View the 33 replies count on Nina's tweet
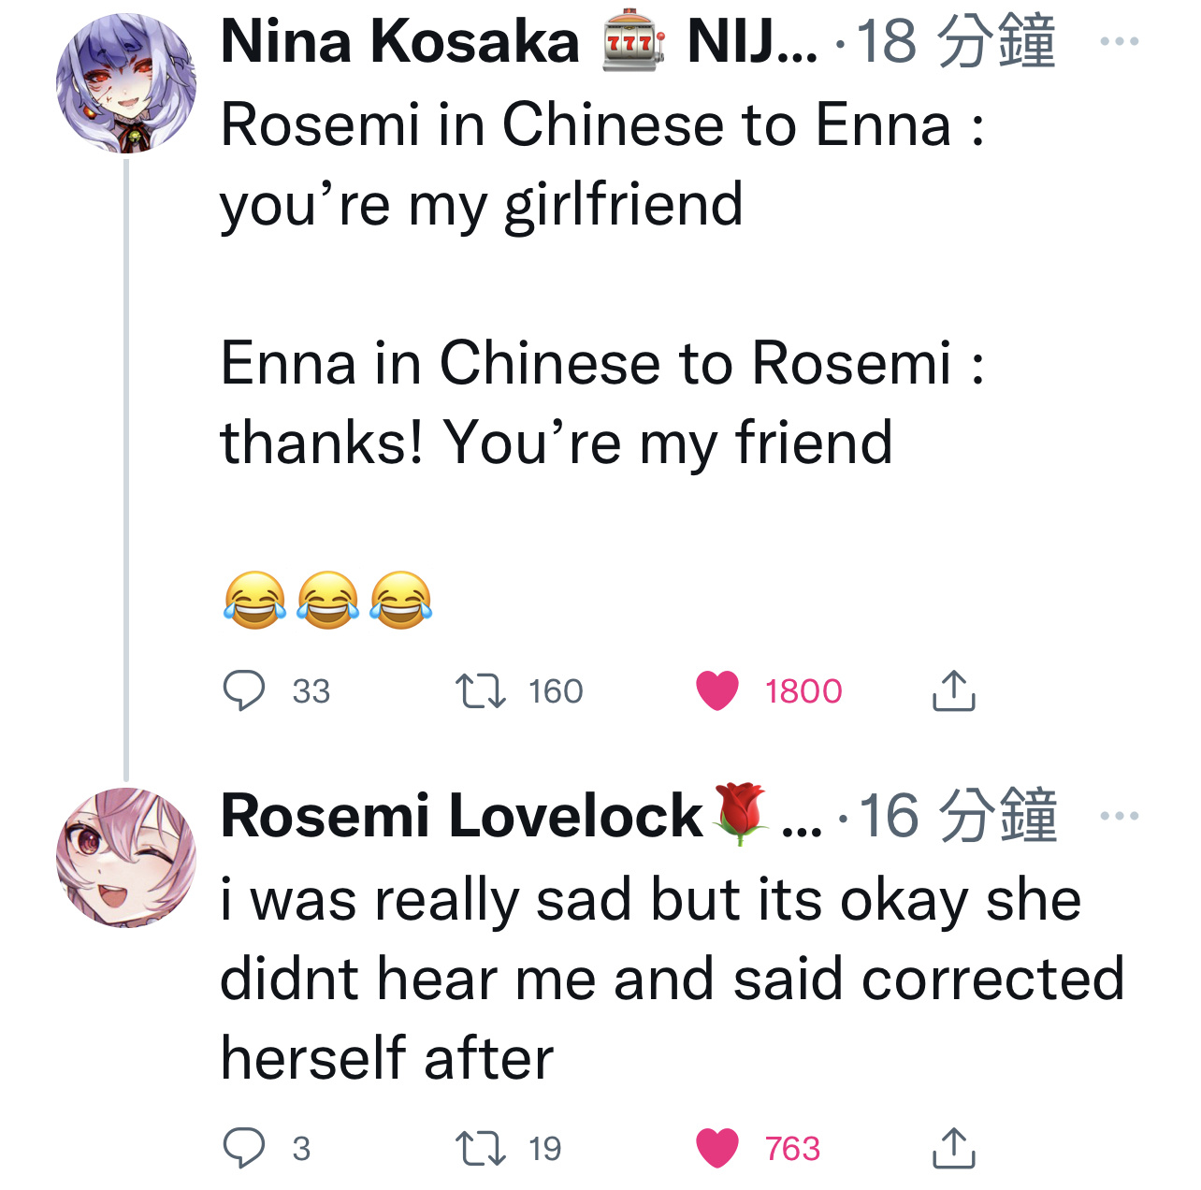 pos(311,691)
